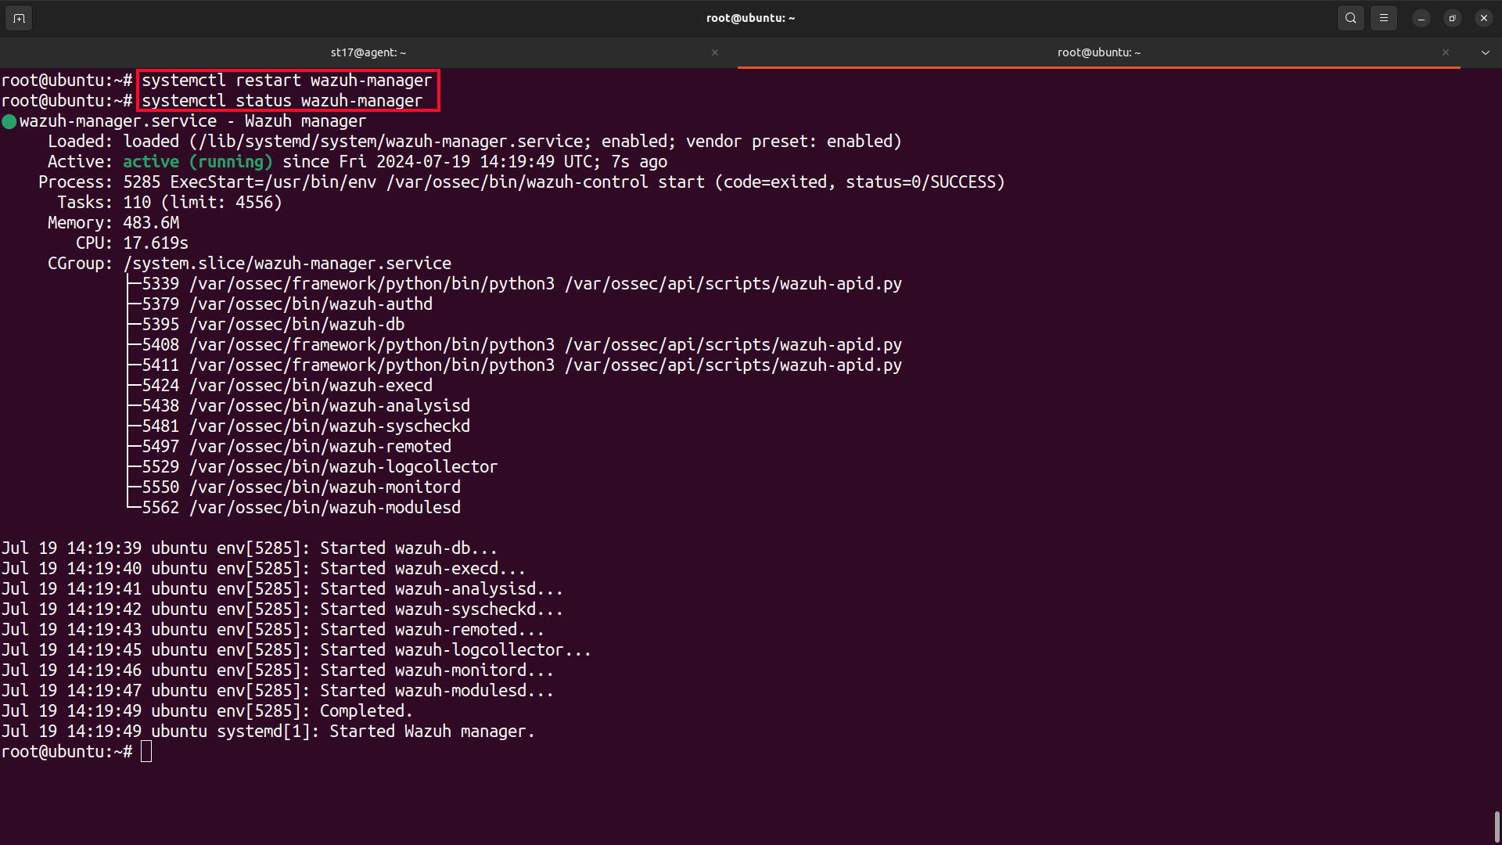The height and width of the screenshot is (845, 1502).
Task: Click the "Memory: 483.6M" value
Action: pos(151,223)
